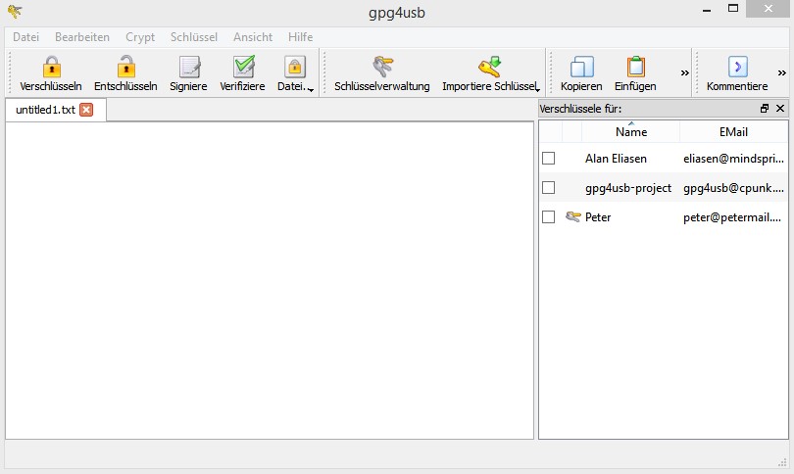Click the Verifiziere checkmark icon
The height and width of the screenshot is (474, 794).
click(242, 68)
